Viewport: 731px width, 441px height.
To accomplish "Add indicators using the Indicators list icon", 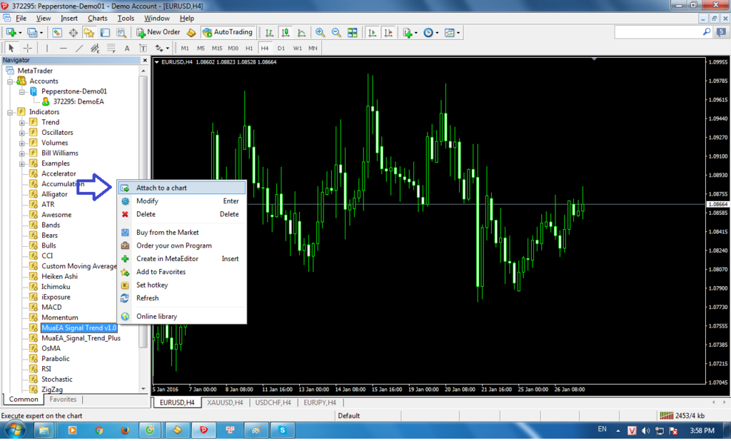I will click(x=408, y=32).
